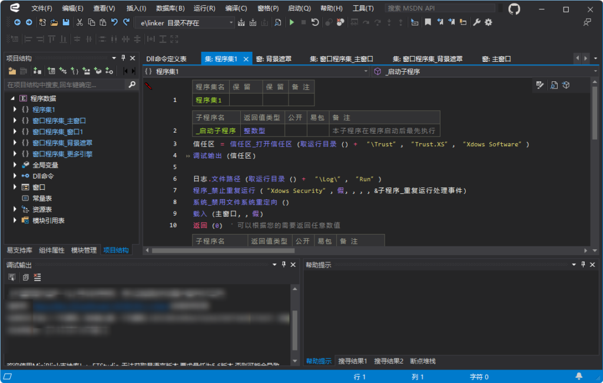This screenshot has width=603, height=383.
Task: Click the navigate forward arrow icon
Action: point(29,23)
